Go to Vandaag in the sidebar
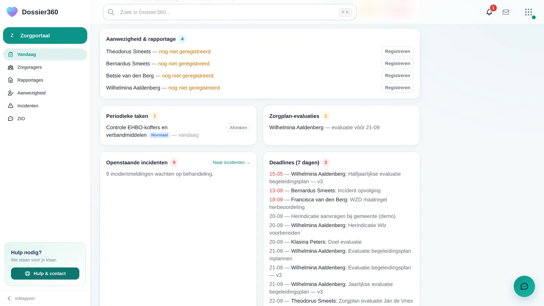 [45, 54]
